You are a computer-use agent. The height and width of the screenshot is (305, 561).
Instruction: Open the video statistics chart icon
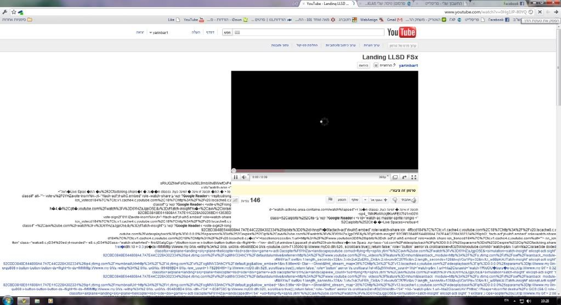235,200
